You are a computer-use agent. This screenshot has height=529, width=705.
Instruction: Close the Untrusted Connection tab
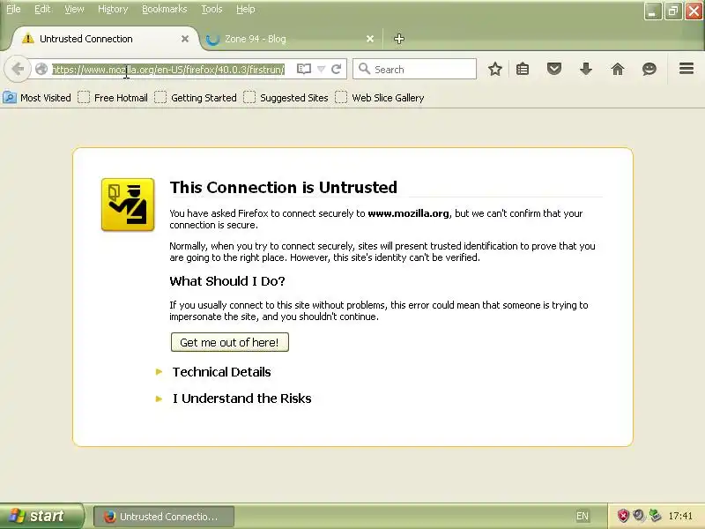point(185,39)
